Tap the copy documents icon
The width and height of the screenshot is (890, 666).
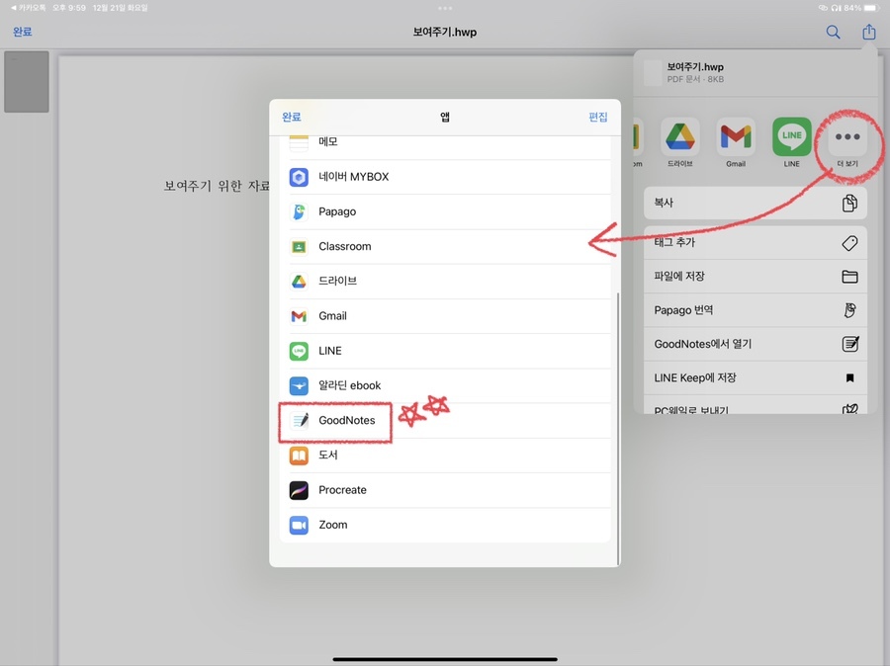849,203
